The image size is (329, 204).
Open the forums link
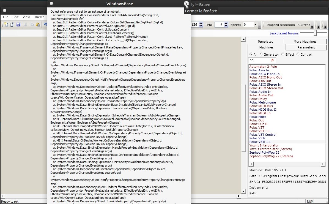click(293, 34)
